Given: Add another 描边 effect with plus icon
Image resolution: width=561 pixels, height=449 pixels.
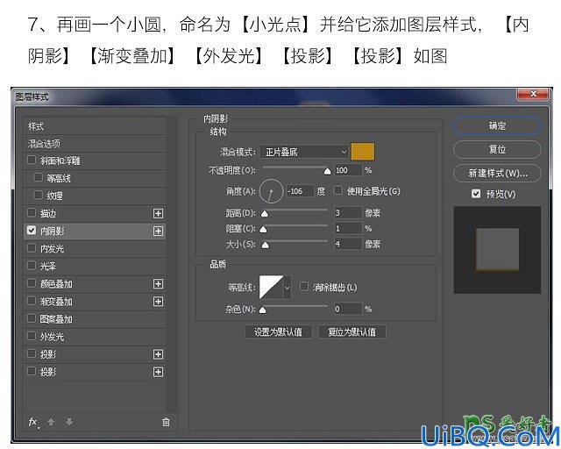Looking at the screenshot, I should click(158, 214).
